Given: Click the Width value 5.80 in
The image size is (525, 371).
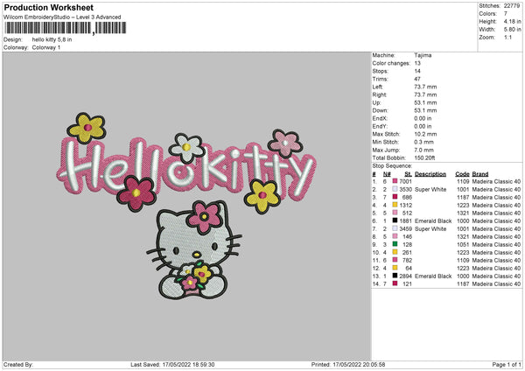Looking at the screenshot, I should coord(512,30).
